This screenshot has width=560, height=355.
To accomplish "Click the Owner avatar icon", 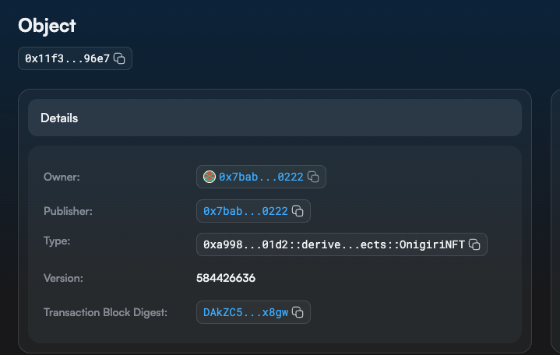I will point(210,177).
